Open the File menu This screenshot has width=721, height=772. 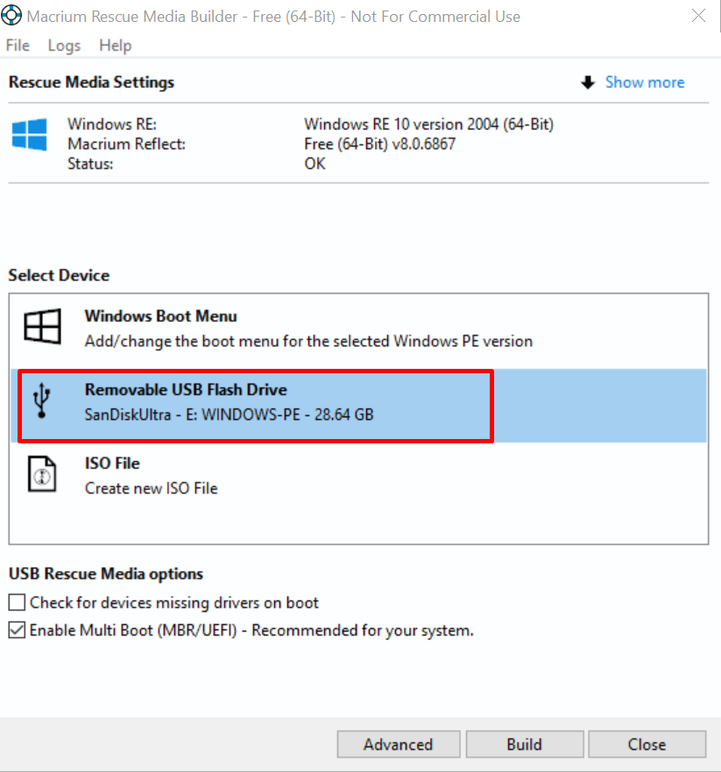tap(18, 46)
